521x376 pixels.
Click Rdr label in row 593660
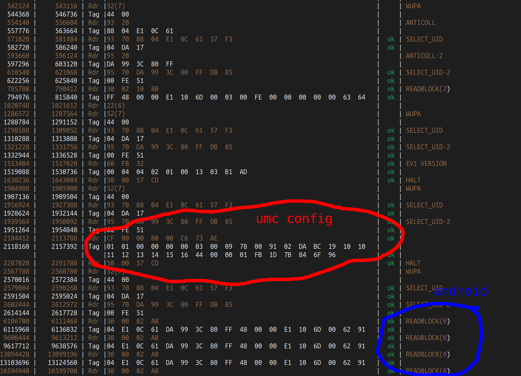(x=94, y=56)
